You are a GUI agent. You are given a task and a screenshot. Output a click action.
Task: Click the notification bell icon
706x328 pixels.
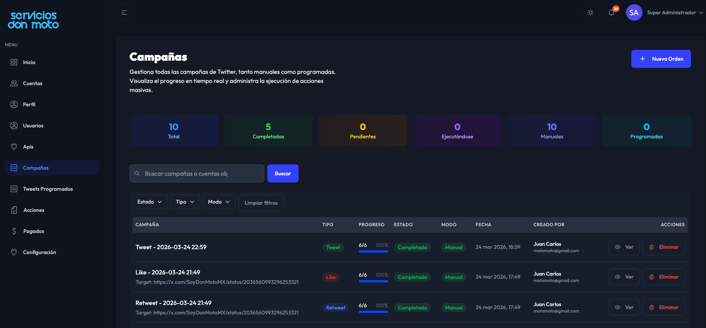pos(612,13)
